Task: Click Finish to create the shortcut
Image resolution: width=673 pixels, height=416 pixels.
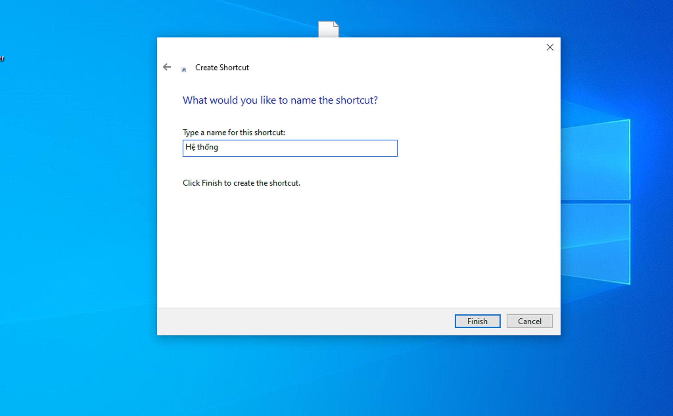Action: [x=477, y=321]
